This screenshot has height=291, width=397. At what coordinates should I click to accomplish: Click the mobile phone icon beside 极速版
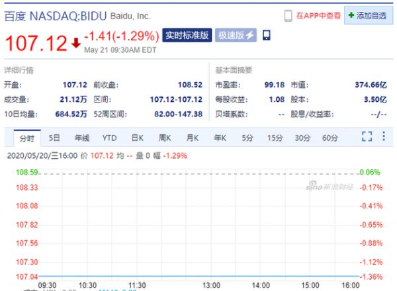[x=267, y=36]
